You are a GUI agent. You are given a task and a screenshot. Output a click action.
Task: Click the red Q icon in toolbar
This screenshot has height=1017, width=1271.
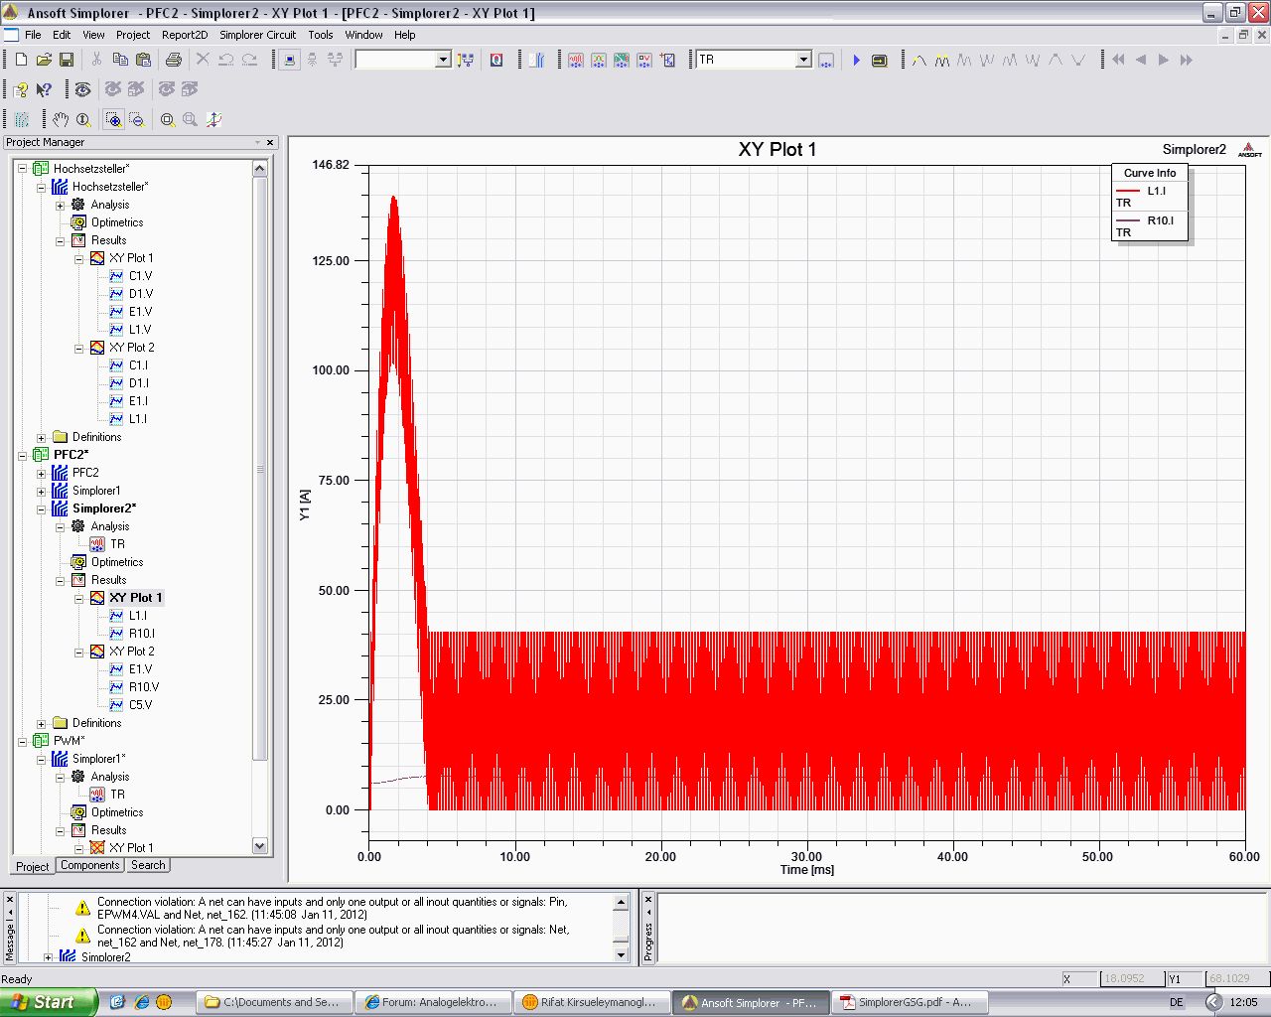click(496, 60)
